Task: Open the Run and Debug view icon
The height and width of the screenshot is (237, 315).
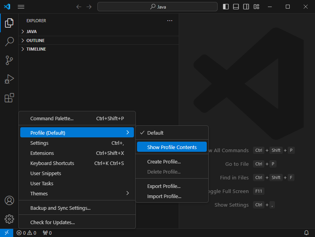Action: 9,79
